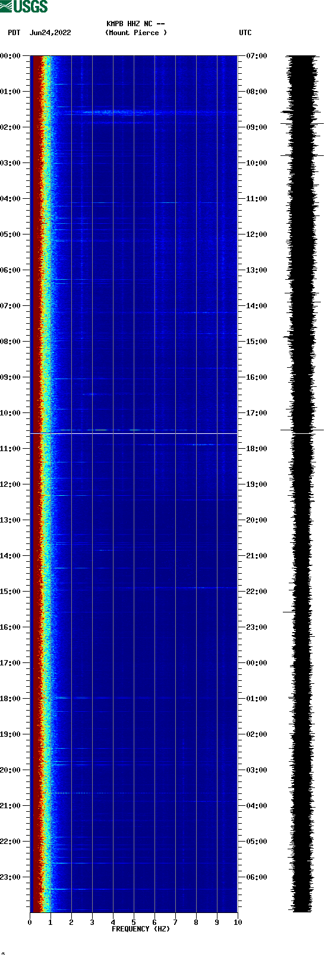Click the 10:00 PDT time tick label
The image size is (328, 960).
click(11, 413)
